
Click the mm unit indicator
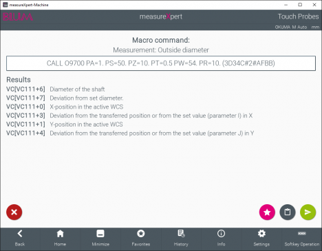315,27
